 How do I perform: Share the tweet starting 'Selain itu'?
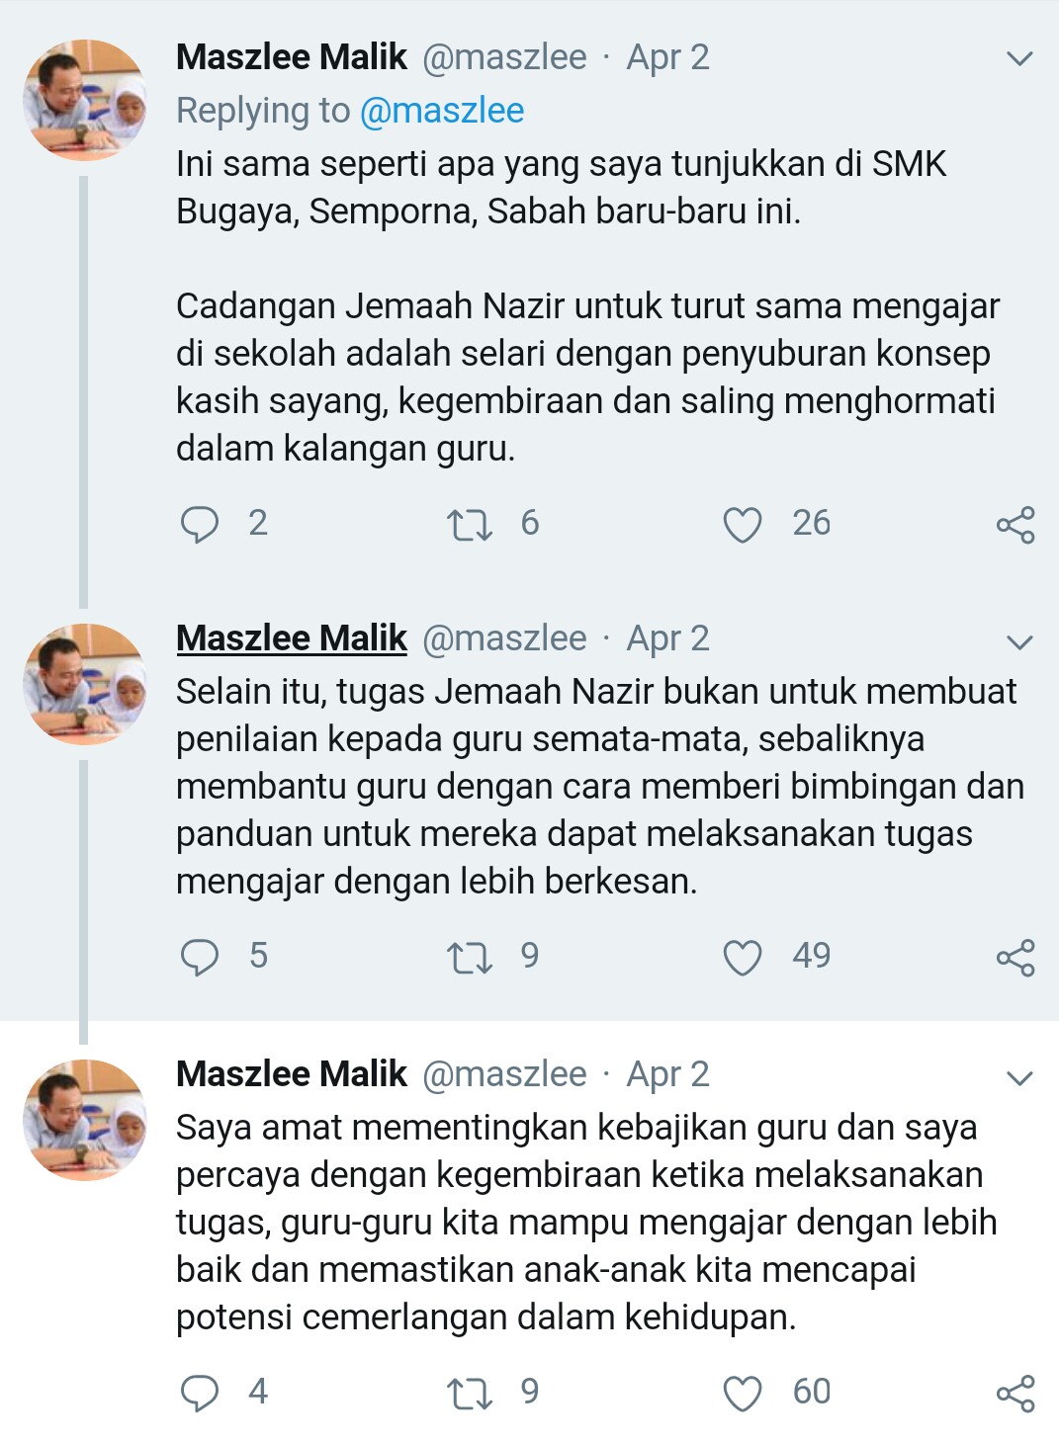click(x=1015, y=957)
